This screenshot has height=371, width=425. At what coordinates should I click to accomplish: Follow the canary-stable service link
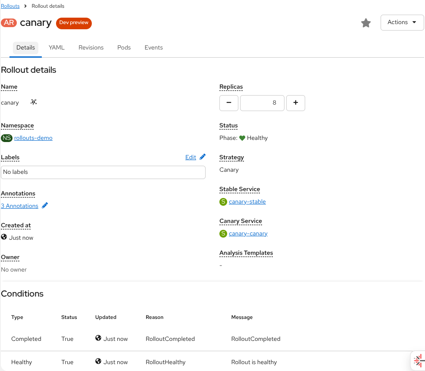pos(247,202)
